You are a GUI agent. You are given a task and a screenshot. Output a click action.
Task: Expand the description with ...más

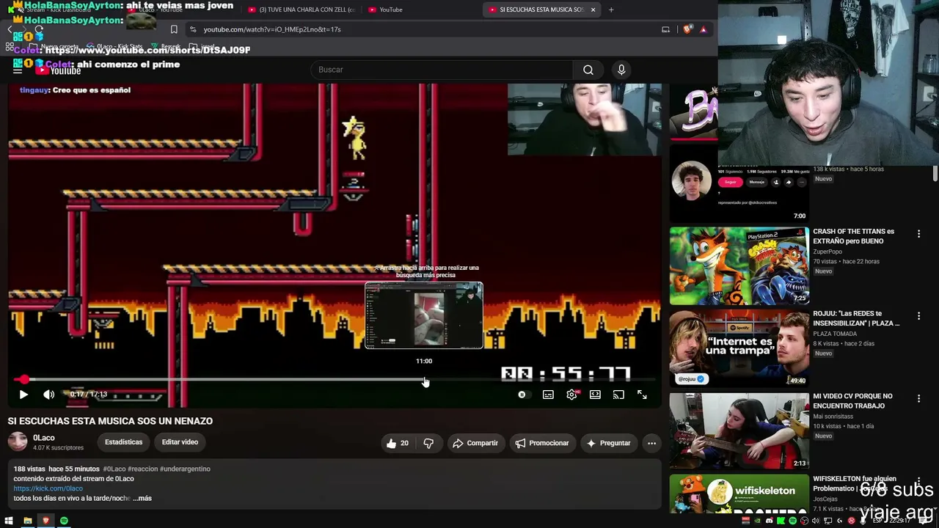point(142,499)
